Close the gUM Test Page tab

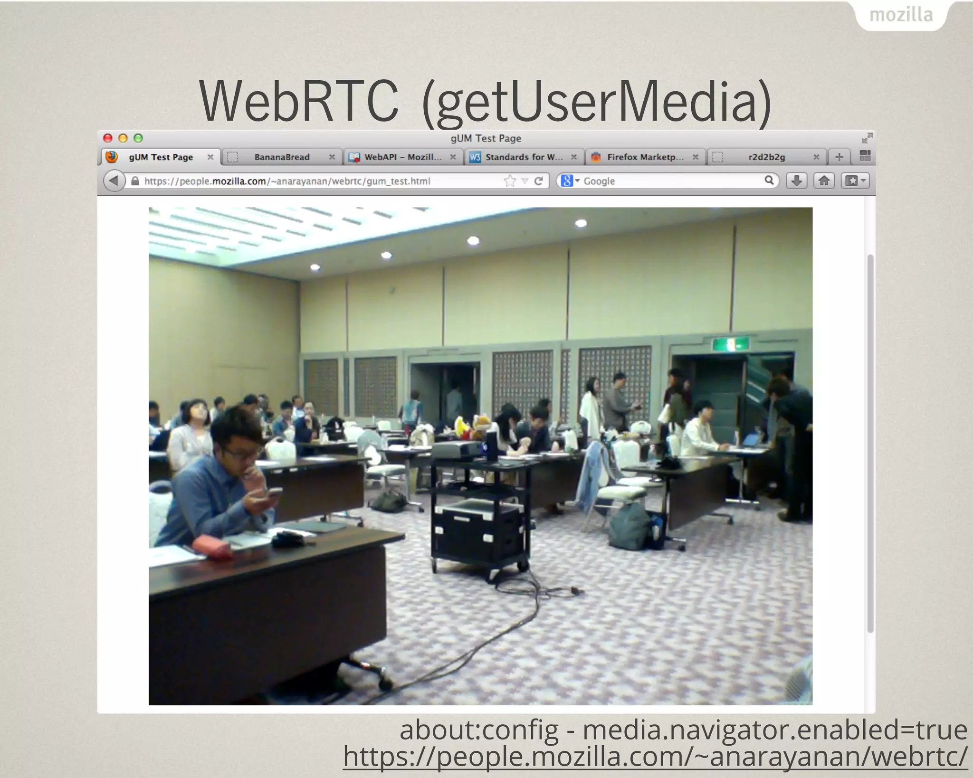[x=210, y=157]
